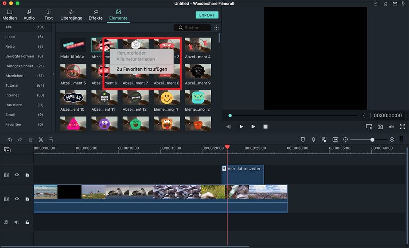Screen dimensions: 409x248
Task: Select the Abzei...ment 4 element thumbnail
Action: 198,45
